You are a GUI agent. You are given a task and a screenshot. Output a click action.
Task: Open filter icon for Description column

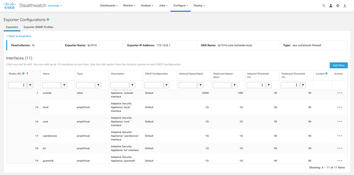point(133,85)
